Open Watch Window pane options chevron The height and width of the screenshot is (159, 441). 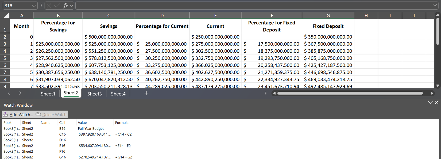pos(430,102)
